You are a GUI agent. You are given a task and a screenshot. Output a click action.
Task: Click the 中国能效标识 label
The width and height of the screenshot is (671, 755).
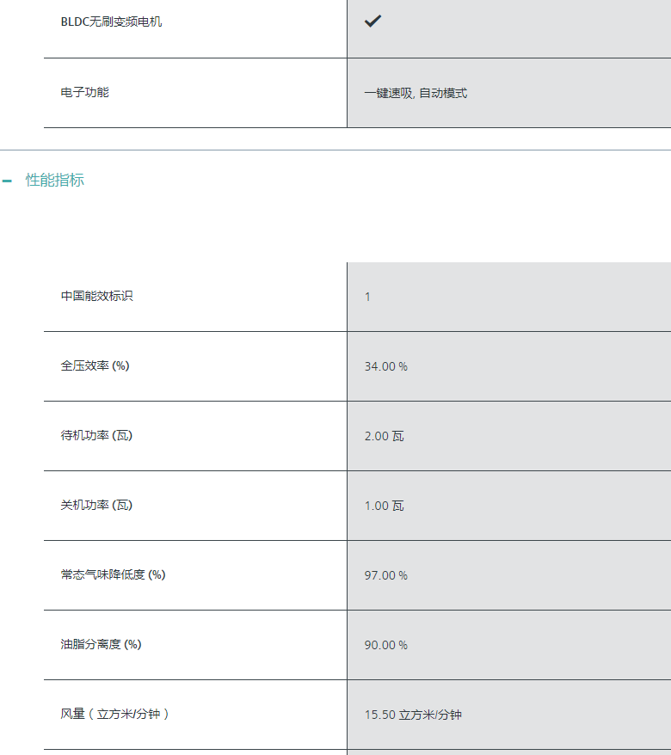(97, 296)
